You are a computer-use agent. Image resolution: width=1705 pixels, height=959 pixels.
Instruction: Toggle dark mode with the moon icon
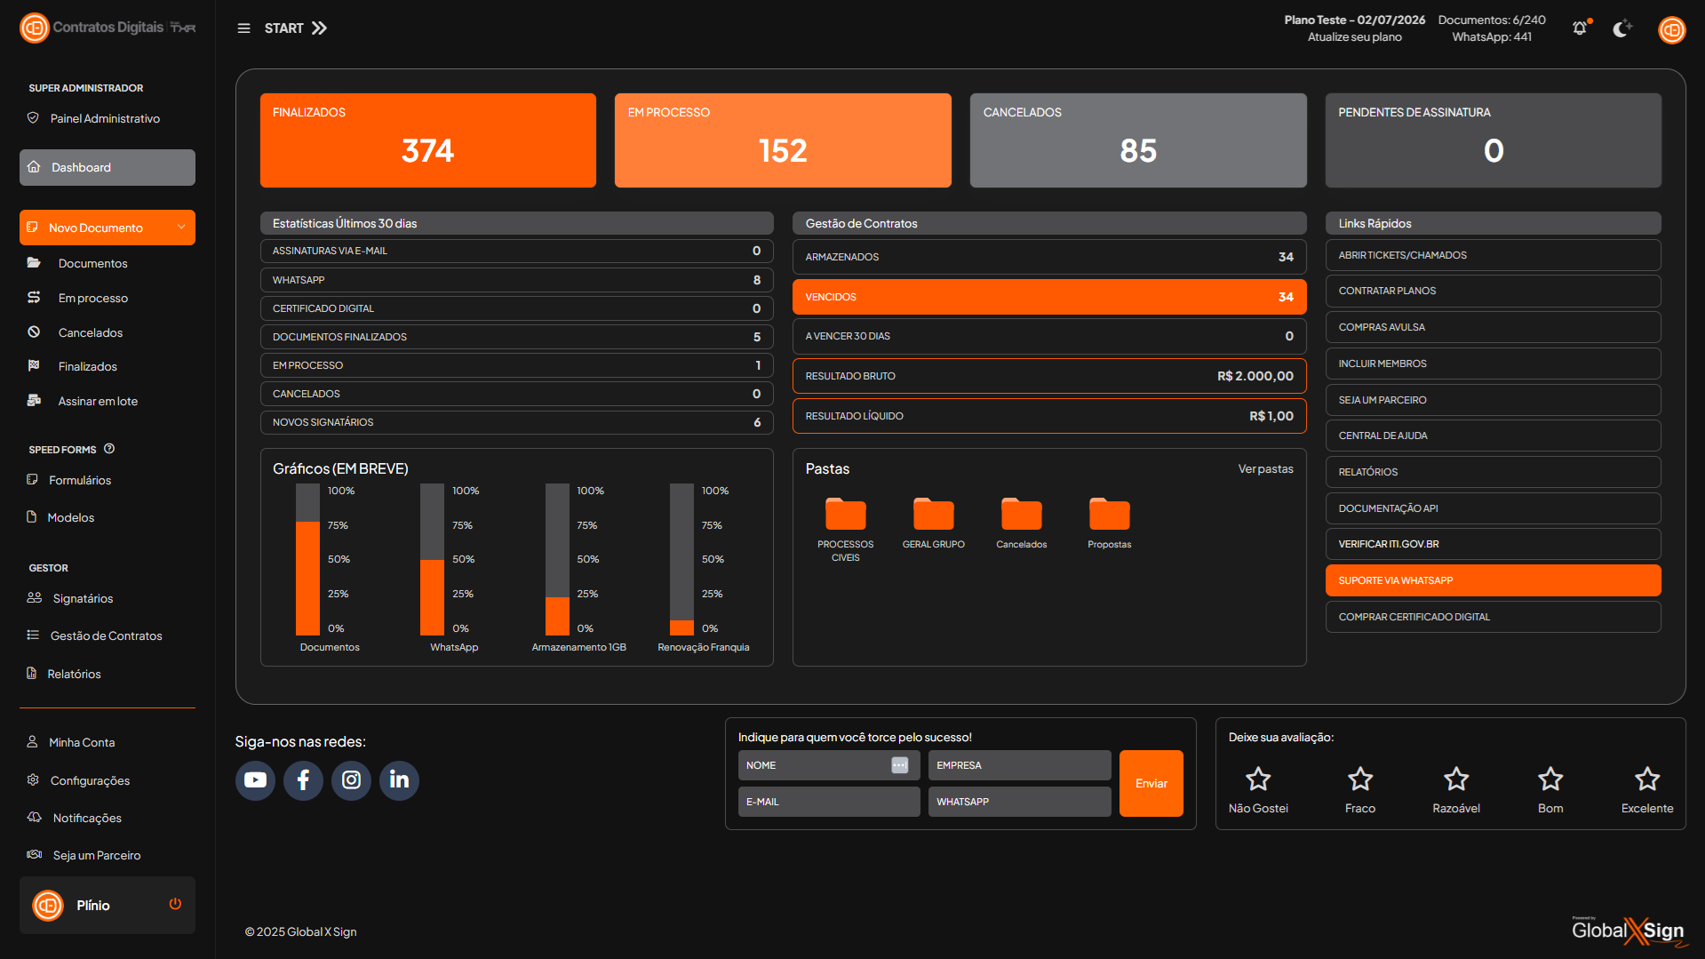1621,28
